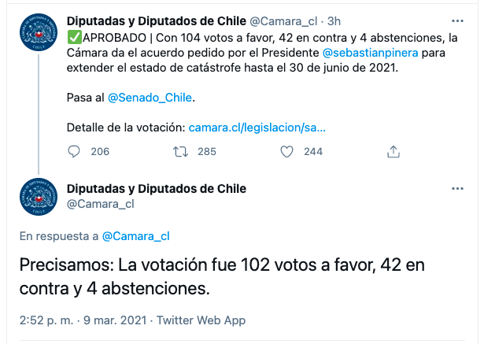Image resolution: width=484 pixels, height=344 pixels.
Task: Click first tweet's author name 'Diputadas y Diputados'
Action: tap(157, 21)
